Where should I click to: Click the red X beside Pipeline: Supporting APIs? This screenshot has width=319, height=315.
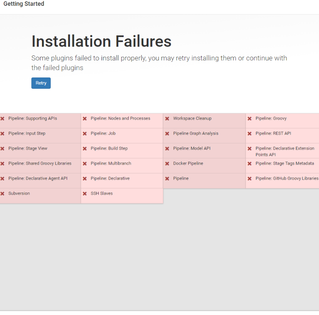click(2, 119)
